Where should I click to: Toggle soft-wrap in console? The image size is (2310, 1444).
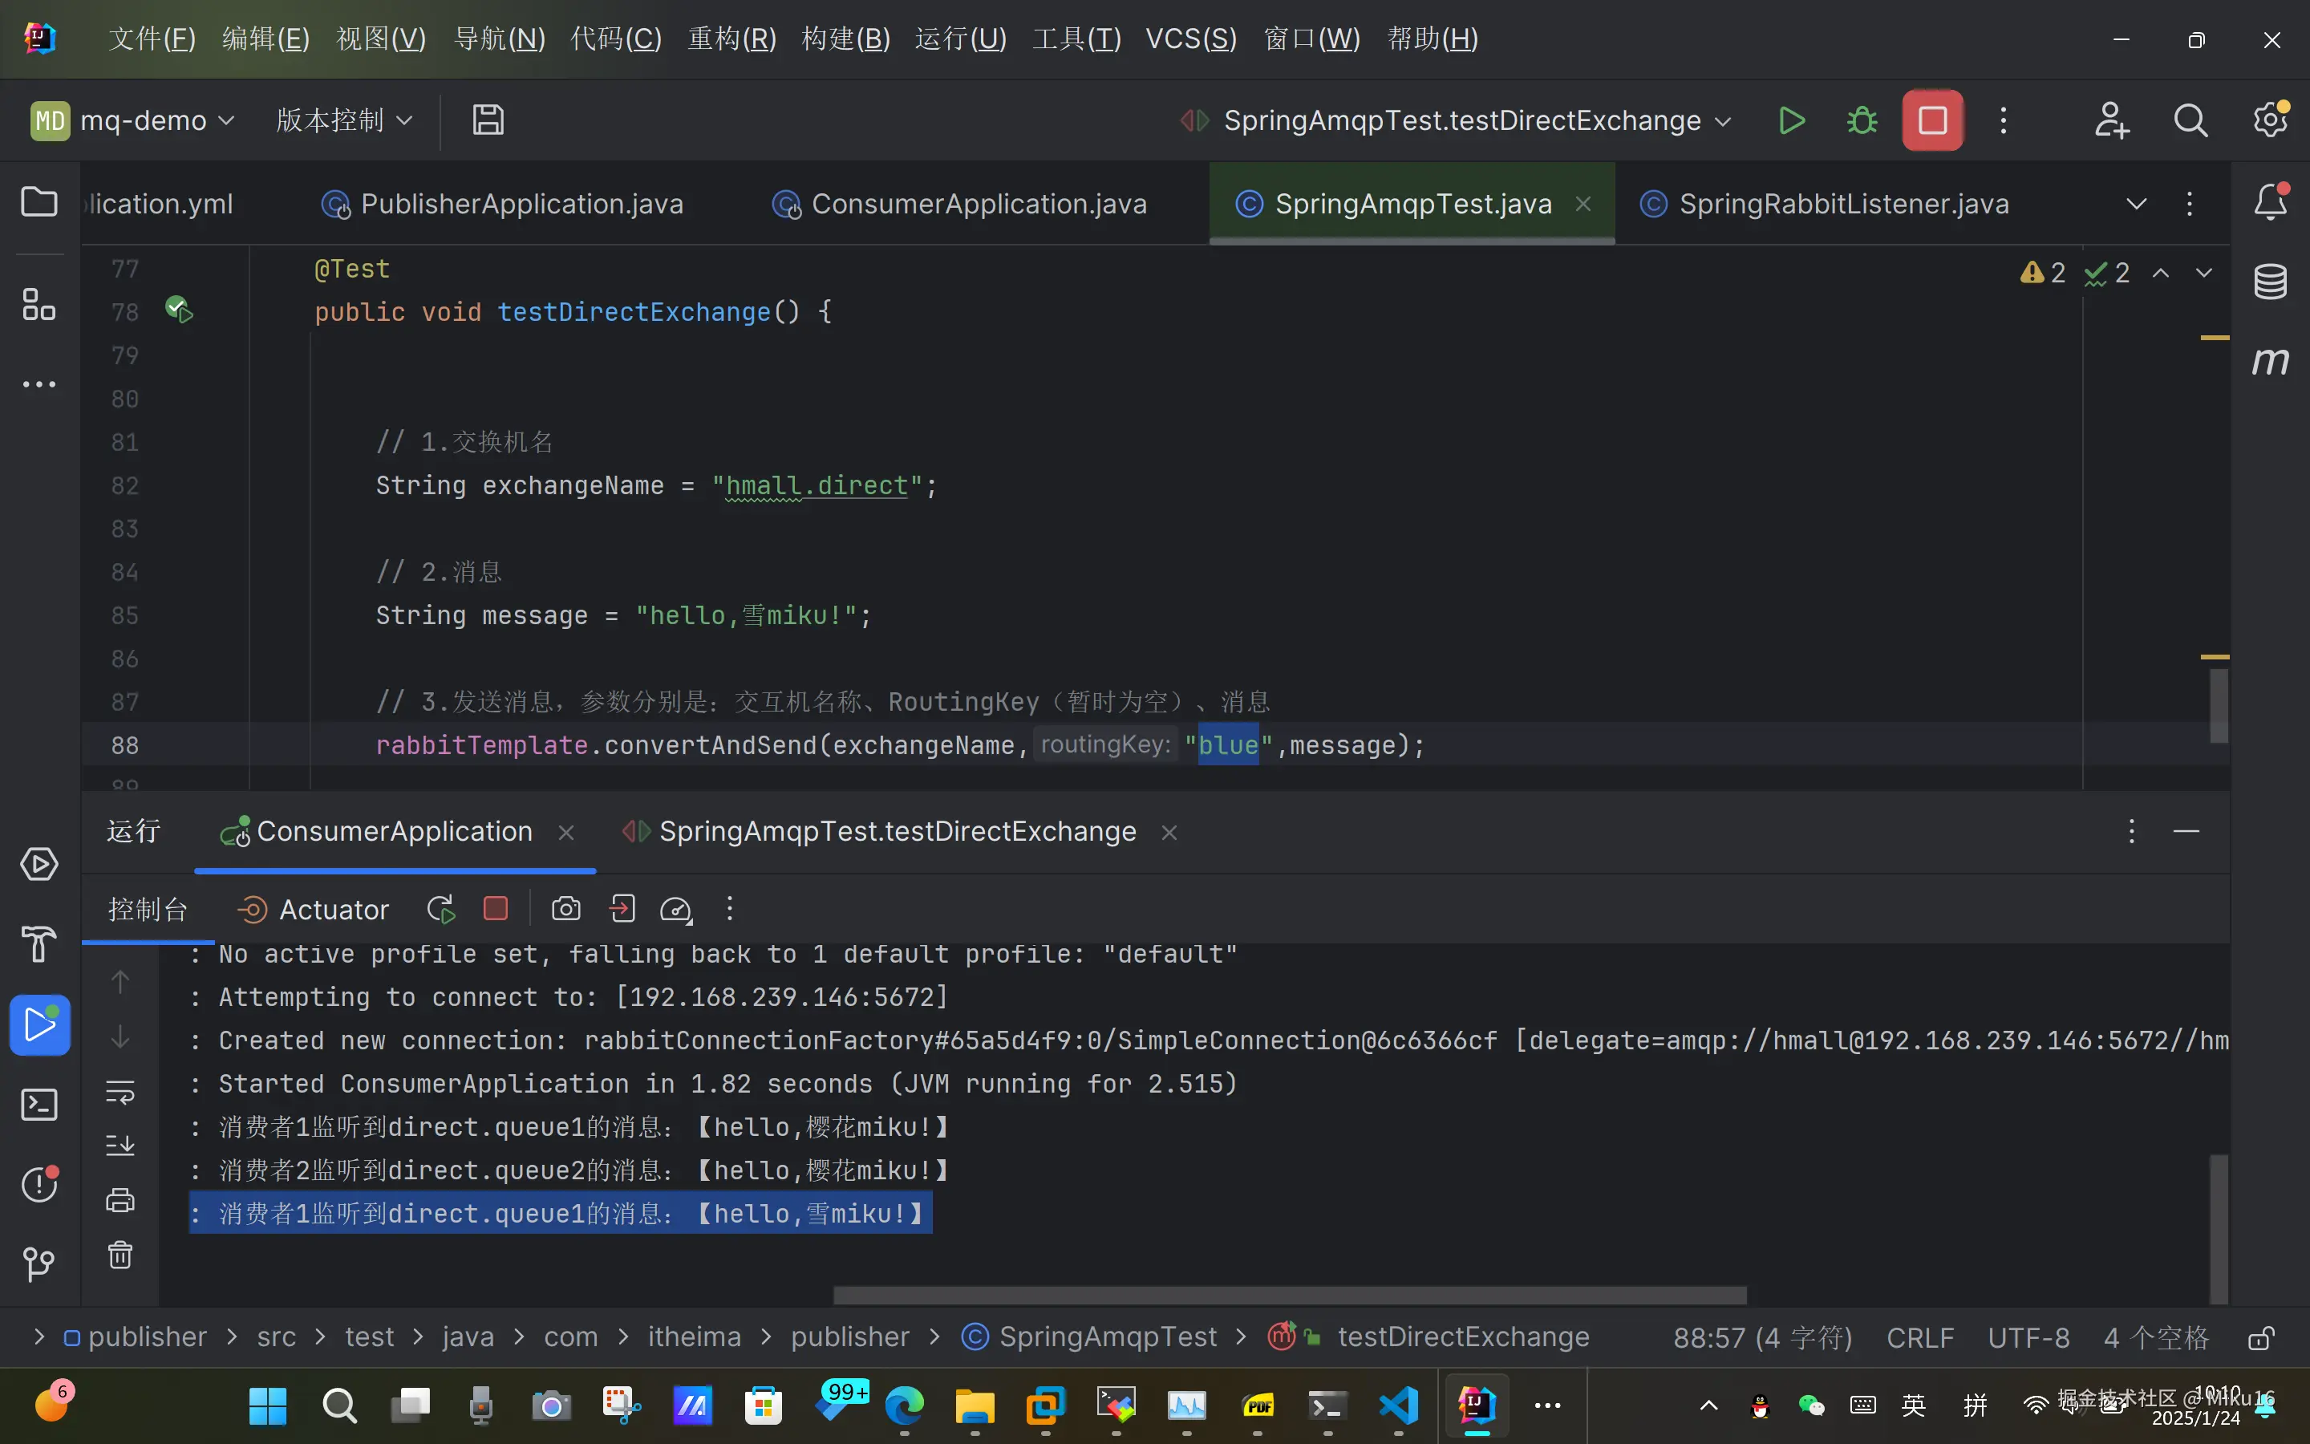coord(120,1092)
